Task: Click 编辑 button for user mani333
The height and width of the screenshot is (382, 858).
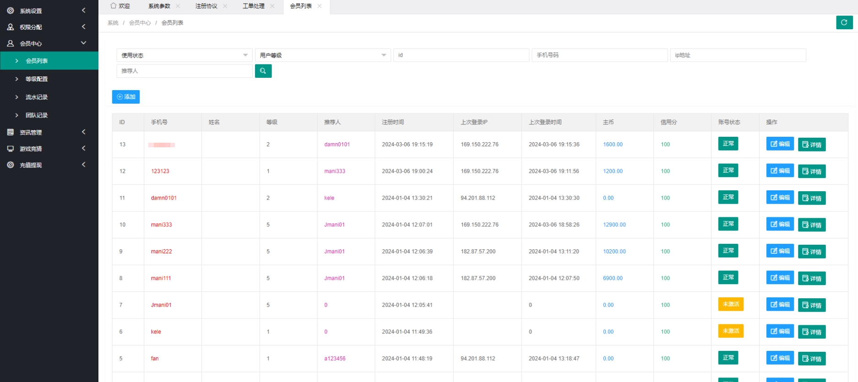Action: pyautogui.click(x=780, y=224)
